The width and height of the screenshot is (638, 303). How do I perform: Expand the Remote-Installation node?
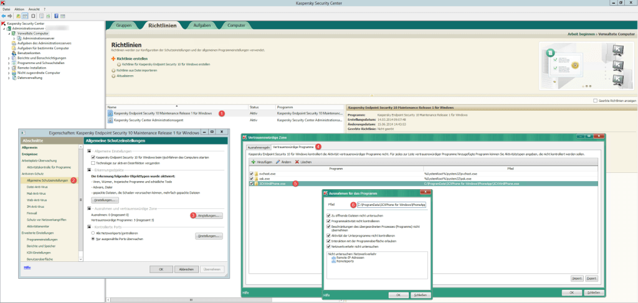pos(9,68)
